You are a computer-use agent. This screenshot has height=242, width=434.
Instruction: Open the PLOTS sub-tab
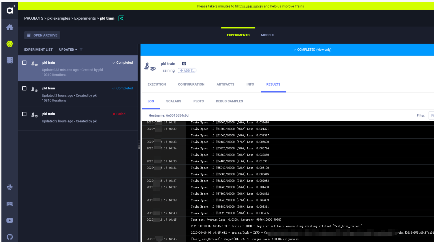199,101
